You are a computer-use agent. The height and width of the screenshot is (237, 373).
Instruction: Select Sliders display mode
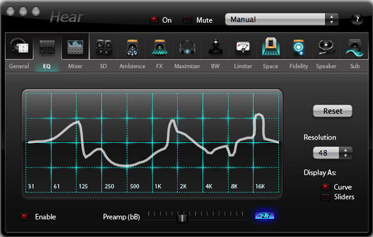coord(325,197)
